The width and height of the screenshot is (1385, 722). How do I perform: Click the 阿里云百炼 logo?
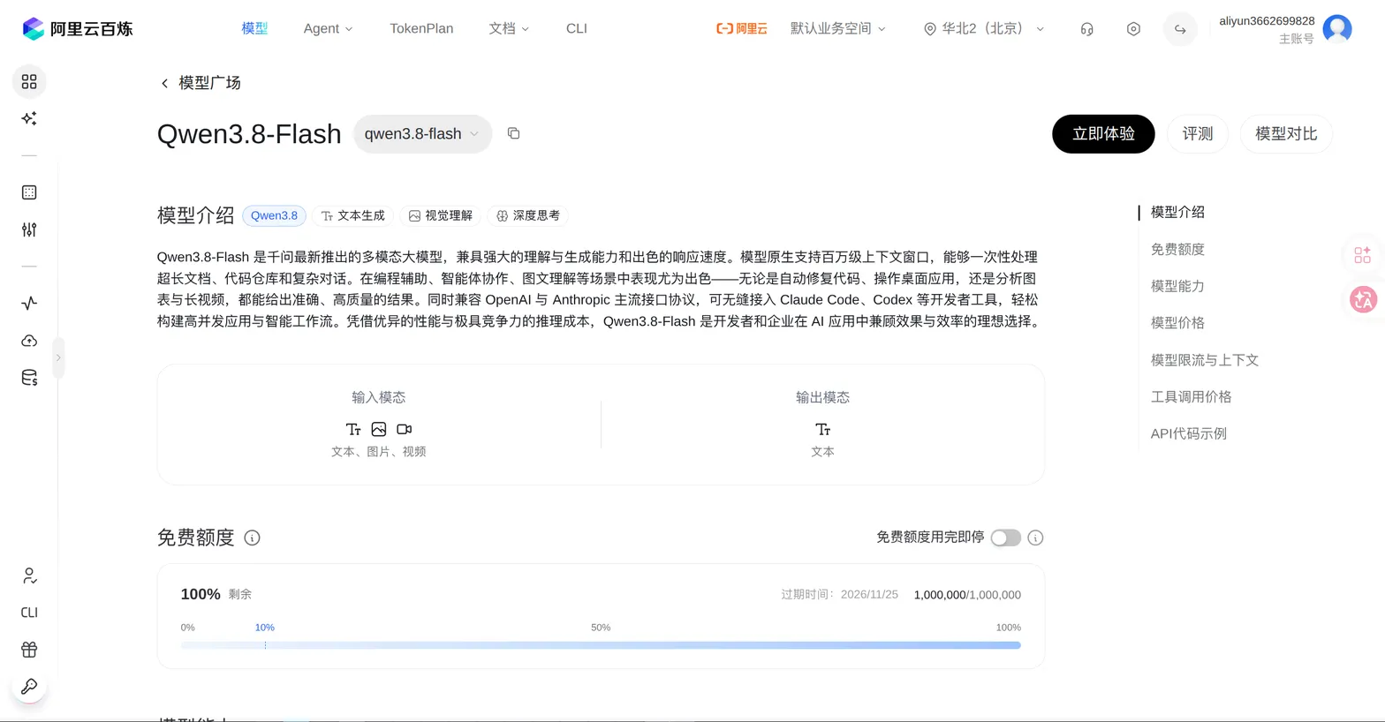pos(77,28)
